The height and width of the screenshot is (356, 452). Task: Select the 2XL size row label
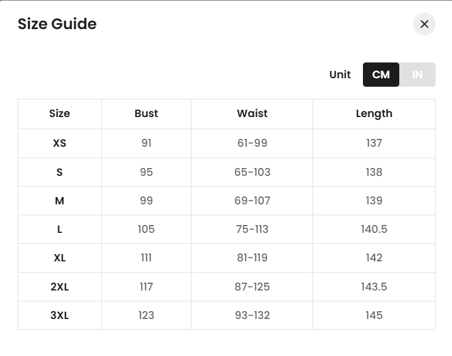click(x=59, y=287)
